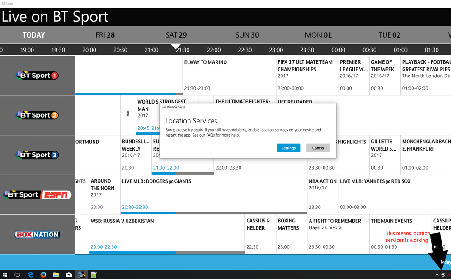Open GILLETTE WORLD S... listing
The image size is (451, 279).
(385, 155)
